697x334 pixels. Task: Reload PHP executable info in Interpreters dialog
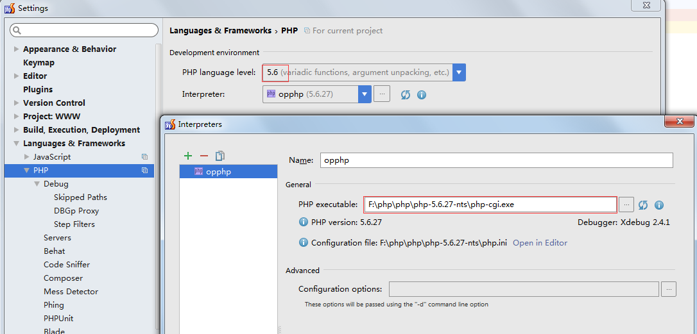click(643, 205)
